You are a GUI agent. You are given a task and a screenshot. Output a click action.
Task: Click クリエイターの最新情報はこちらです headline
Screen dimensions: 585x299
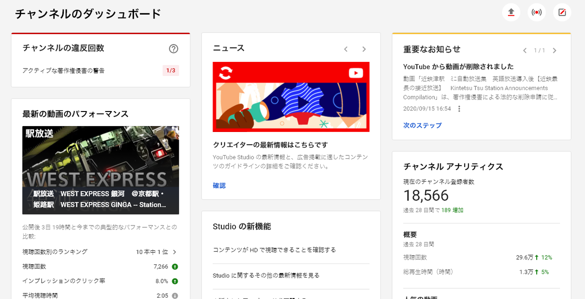[x=271, y=145]
